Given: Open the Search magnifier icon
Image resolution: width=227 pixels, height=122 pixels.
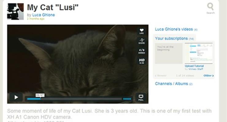Looking at the screenshot, I should tap(210, 8).
